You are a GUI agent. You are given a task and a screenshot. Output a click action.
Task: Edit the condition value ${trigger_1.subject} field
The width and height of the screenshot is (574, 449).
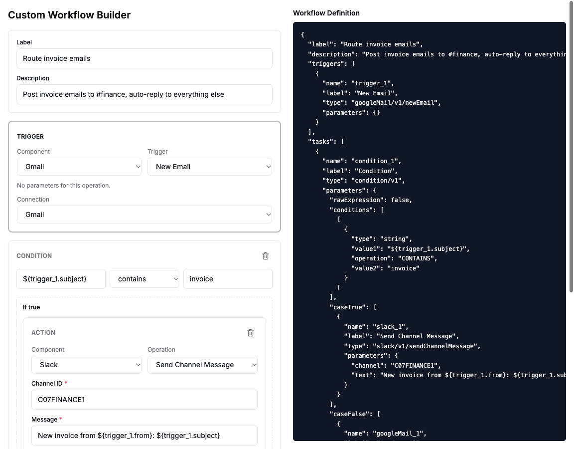(61, 279)
